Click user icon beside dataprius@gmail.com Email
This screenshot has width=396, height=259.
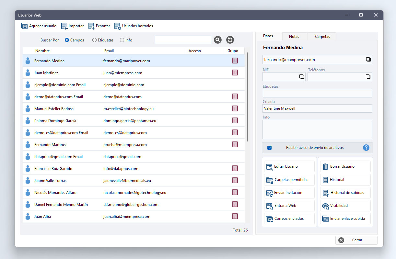click(x=28, y=156)
